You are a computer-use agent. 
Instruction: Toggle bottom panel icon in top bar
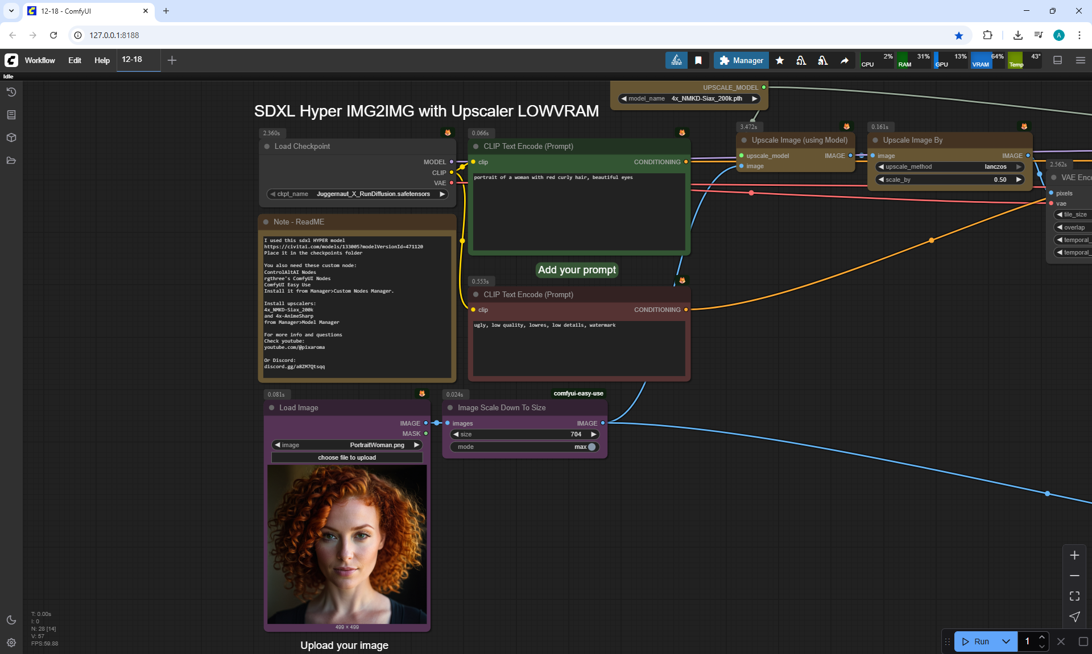point(1057,60)
